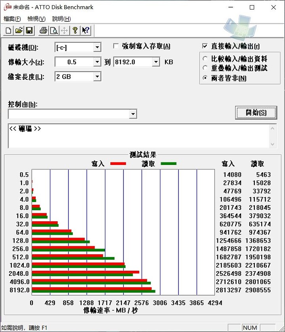Click the 128.0 row read value 1368653
This screenshot has height=332, width=285.
258,241
